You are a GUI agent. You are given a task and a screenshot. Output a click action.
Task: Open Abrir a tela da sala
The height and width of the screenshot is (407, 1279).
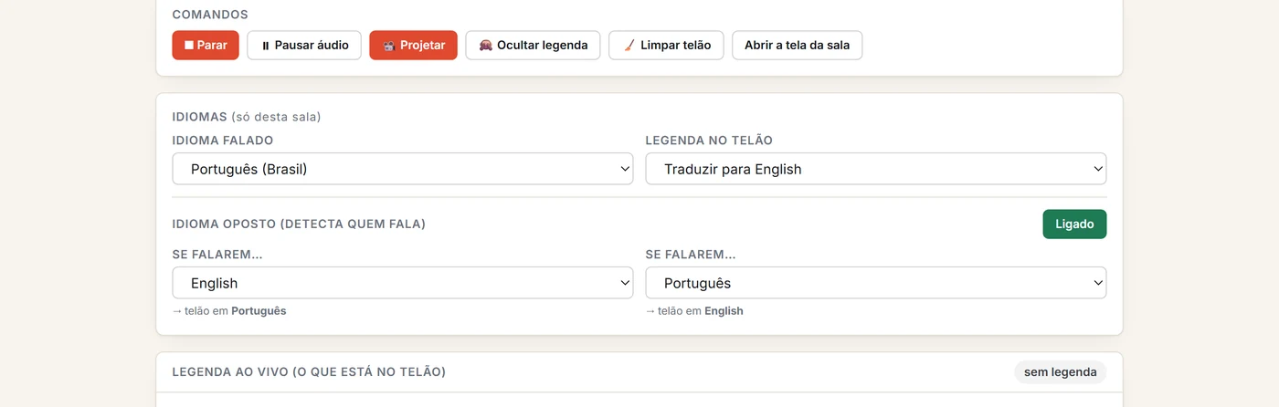pyautogui.click(x=797, y=45)
